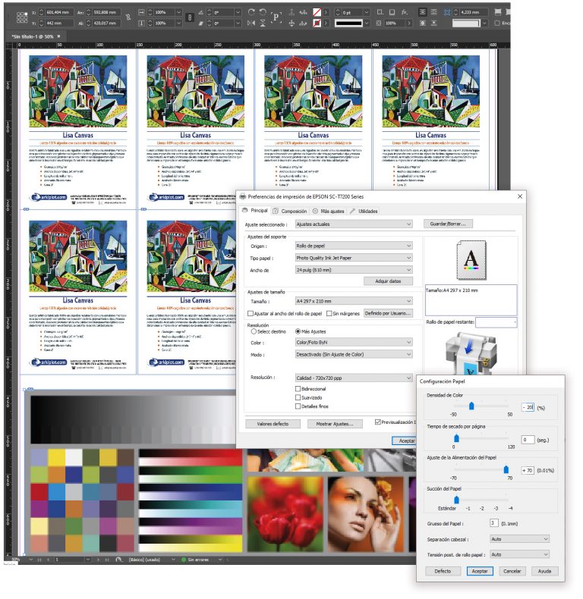
Task: Open Tipo papel dropdown
Action: (354, 258)
